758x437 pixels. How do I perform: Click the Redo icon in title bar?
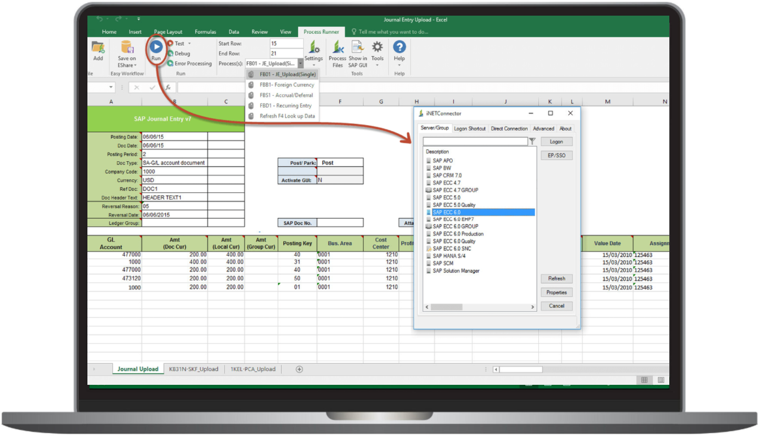click(119, 19)
